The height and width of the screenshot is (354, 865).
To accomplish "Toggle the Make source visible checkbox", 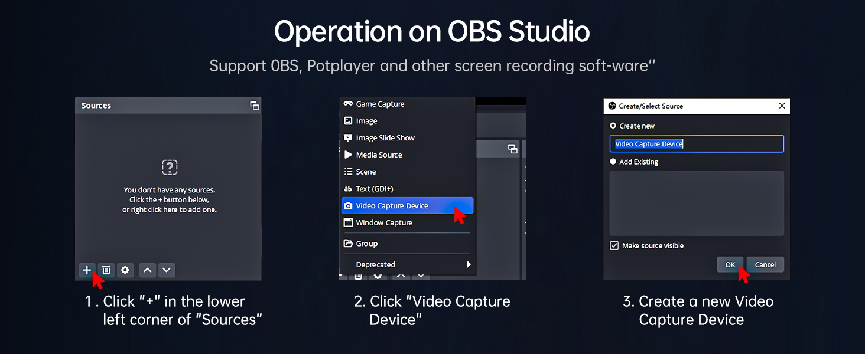I will (x=614, y=245).
